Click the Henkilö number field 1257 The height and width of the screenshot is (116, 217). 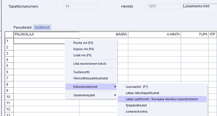point(163,6)
